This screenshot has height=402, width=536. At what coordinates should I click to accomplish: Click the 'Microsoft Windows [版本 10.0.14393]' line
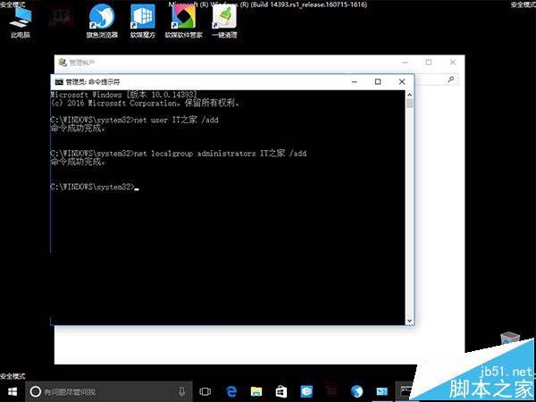pyautogui.click(x=124, y=95)
